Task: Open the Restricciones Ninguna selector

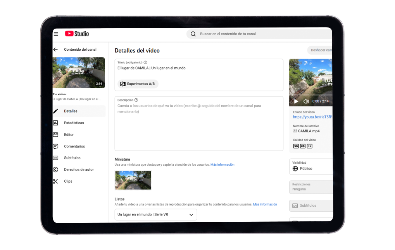Action: [x=310, y=187]
